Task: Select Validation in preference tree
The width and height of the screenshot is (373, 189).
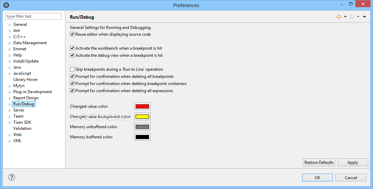Action: click(22, 128)
